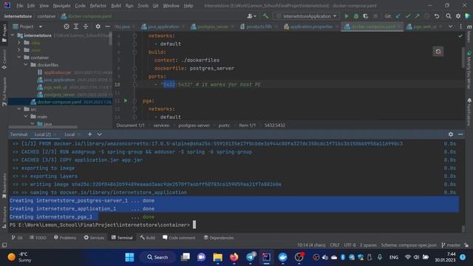Switch to java_application editor tab
The width and height of the screenshot is (473, 266).
tap(163, 27)
